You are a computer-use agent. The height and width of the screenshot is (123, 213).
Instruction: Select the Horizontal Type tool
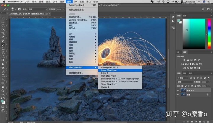3,76
